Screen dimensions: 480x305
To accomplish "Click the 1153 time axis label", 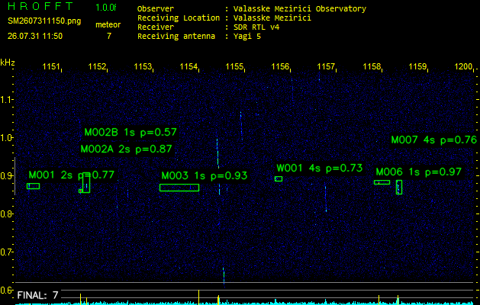I will (143, 66).
